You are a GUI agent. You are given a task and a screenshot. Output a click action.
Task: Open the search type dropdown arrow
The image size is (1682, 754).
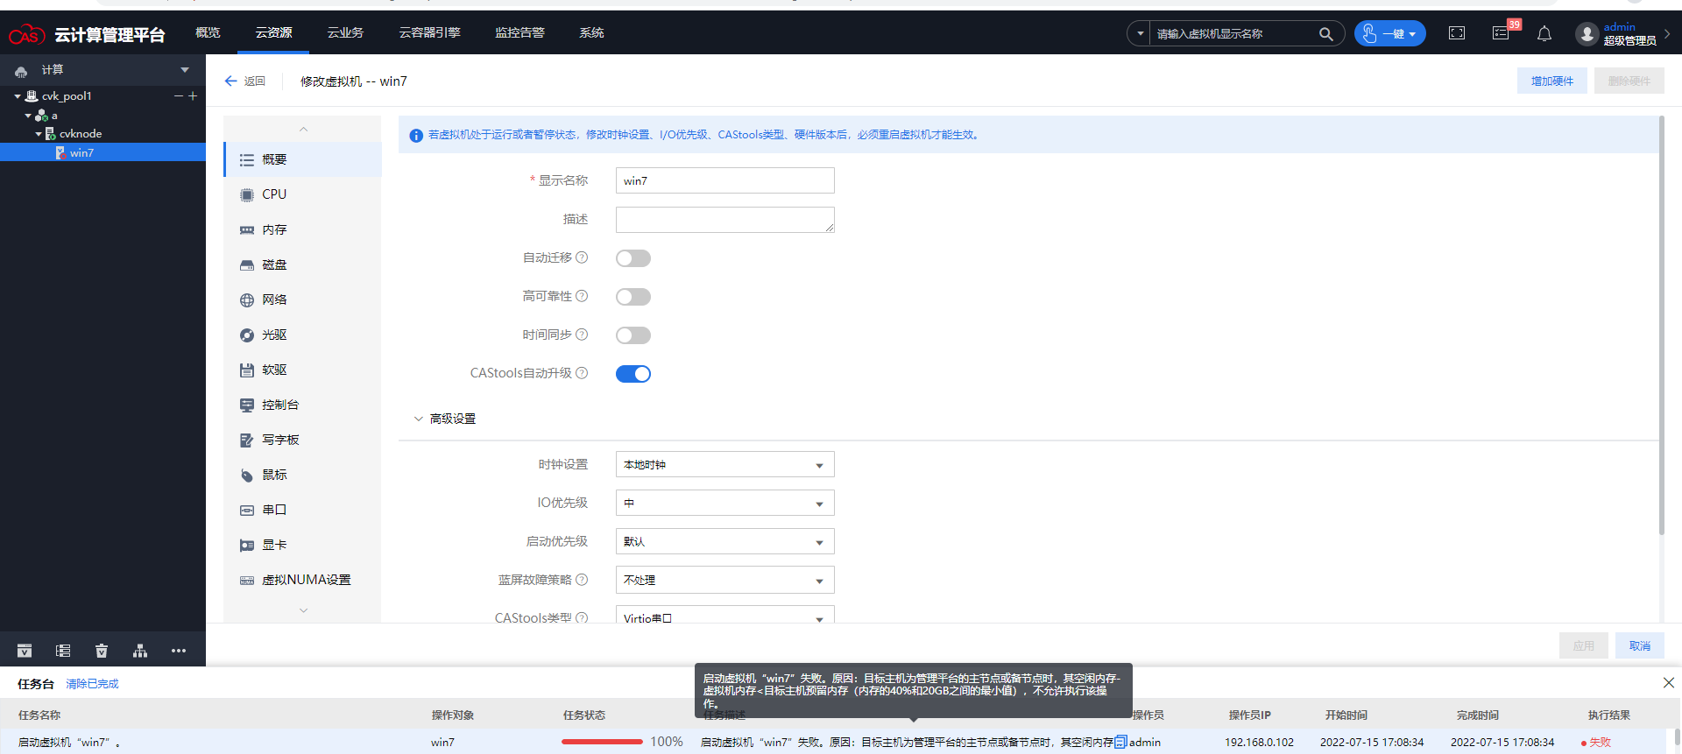(1140, 33)
